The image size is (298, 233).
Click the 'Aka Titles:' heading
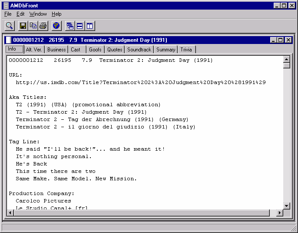coord(27,97)
